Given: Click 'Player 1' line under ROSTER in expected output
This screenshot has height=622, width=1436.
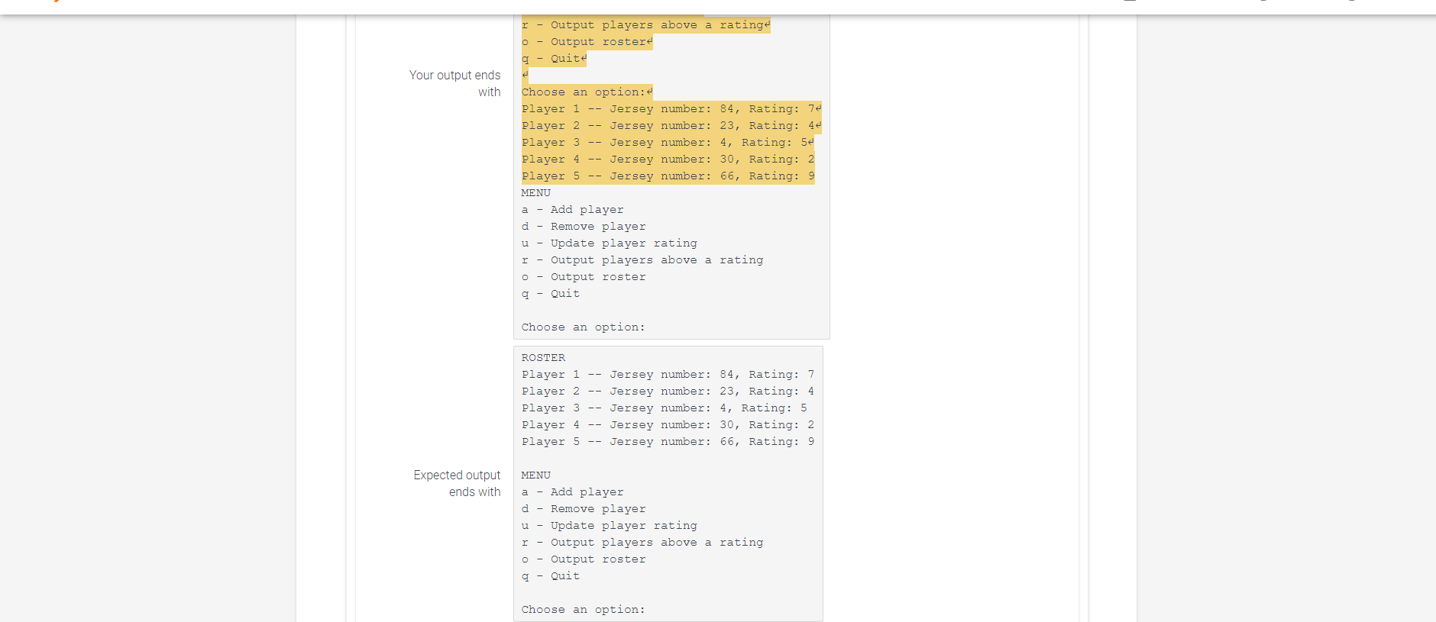Looking at the screenshot, I should pyautogui.click(x=668, y=375).
